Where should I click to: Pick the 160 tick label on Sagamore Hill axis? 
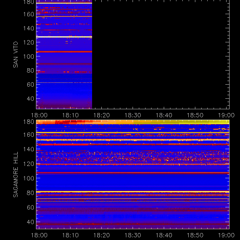(28, 135)
